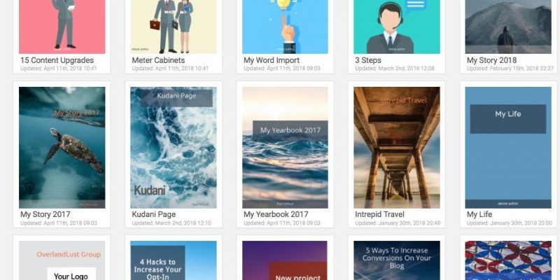Open the red and blue patterned cover

click(508, 260)
